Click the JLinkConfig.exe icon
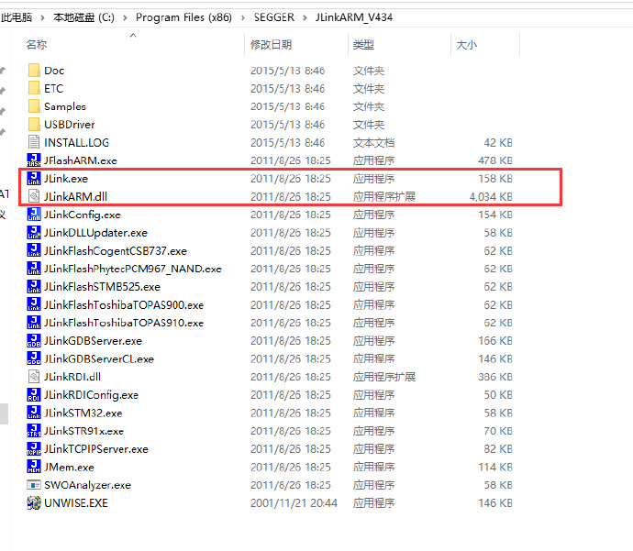633x551 pixels. 34,215
